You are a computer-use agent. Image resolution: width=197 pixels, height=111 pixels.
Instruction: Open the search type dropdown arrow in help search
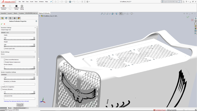[181, 2]
